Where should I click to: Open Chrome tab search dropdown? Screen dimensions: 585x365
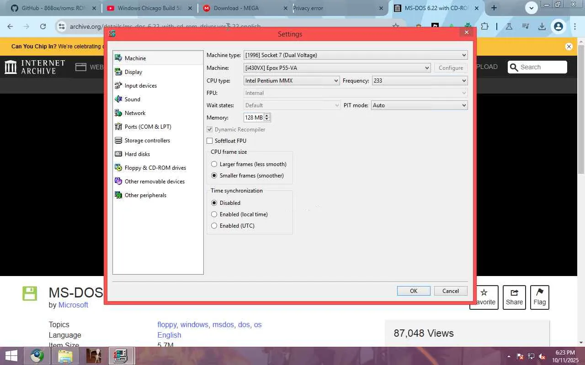pos(531,8)
